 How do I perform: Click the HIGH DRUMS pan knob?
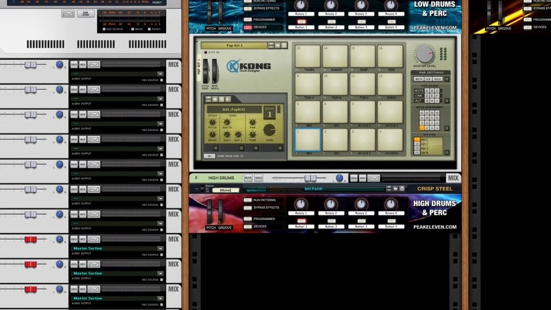point(339,178)
